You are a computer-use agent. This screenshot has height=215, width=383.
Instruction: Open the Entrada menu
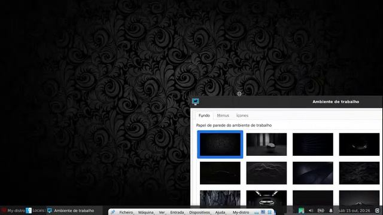click(177, 213)
